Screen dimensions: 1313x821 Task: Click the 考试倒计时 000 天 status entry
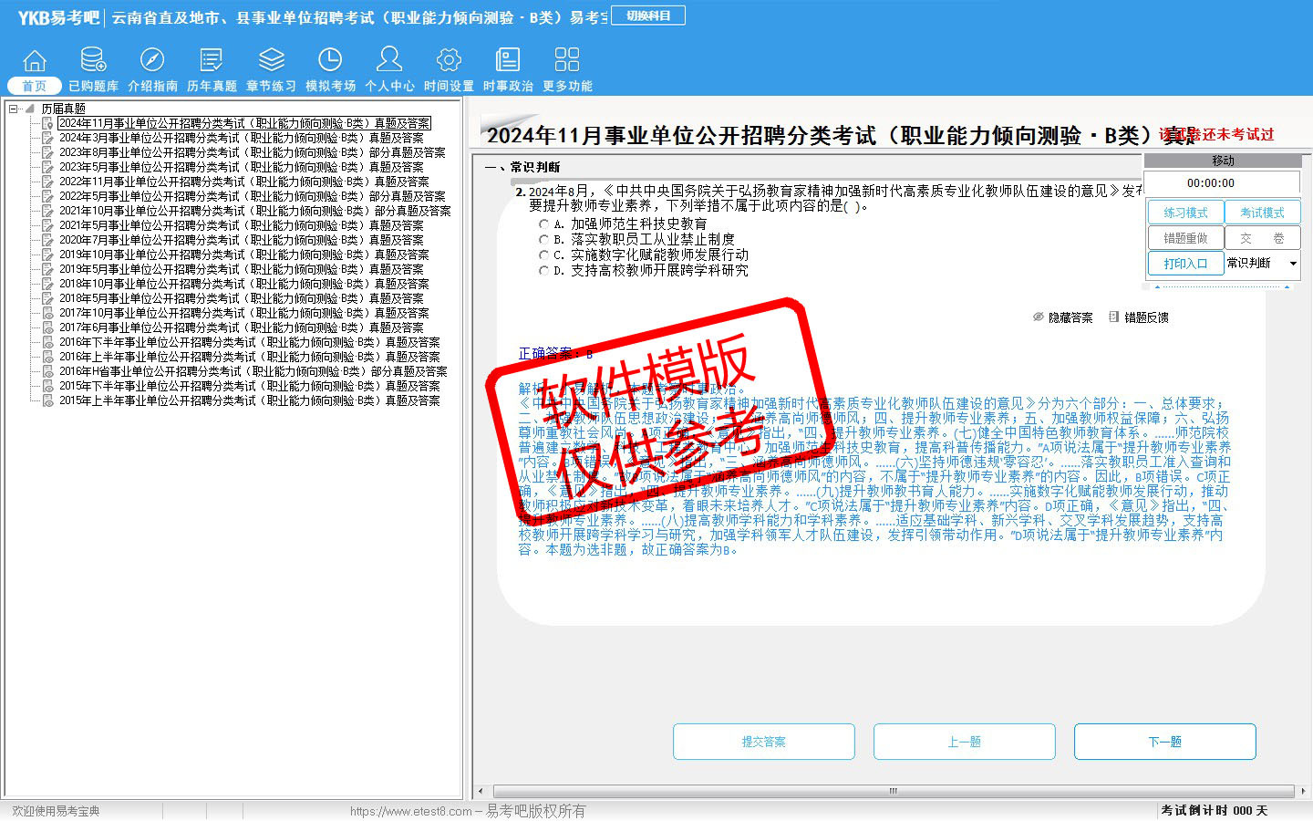pos(1214,811)
